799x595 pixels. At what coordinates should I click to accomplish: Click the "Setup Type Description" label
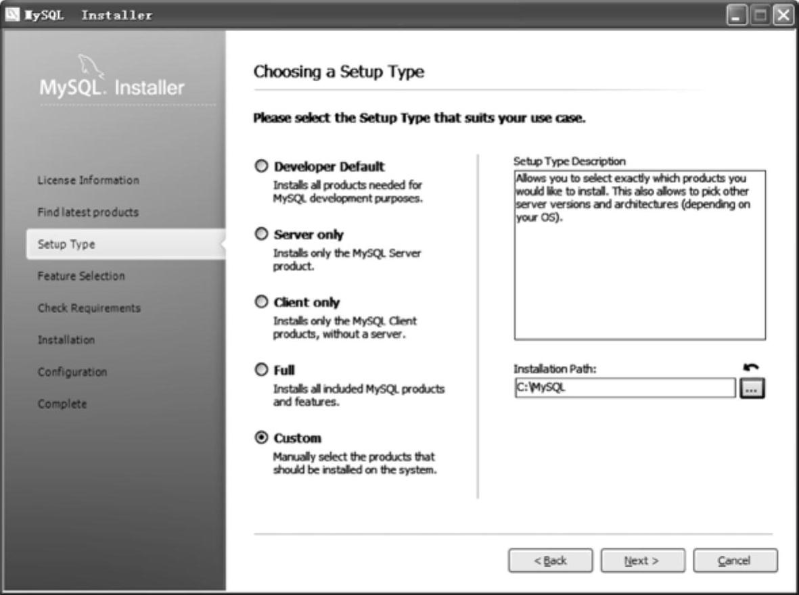[569, 162]
